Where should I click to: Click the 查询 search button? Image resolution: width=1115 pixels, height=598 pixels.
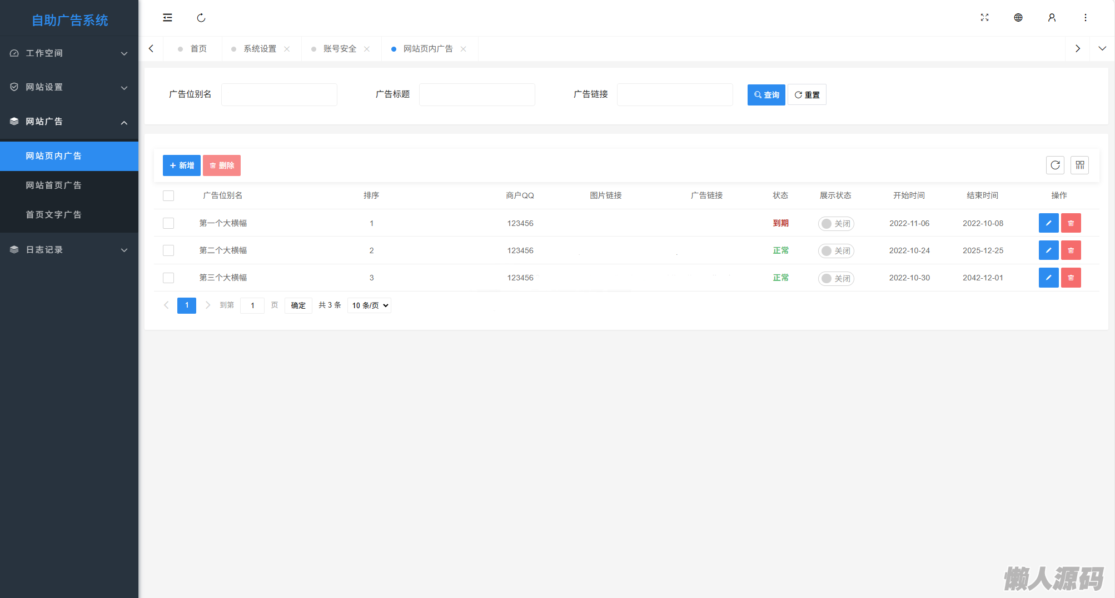(x=766, y=95)
